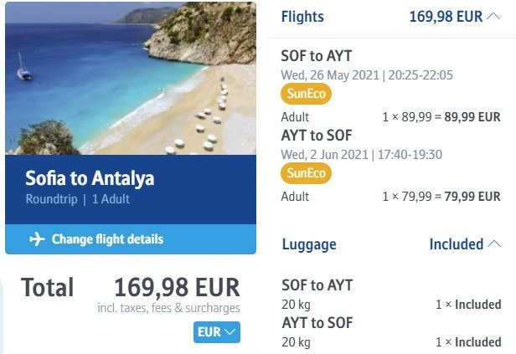The width and height of the screenshot is (516, 354).
Task: Click the SOF to AYT flight title
Action: click(317, 56)
